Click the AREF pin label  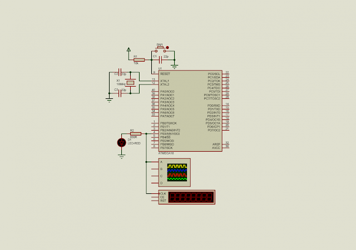click(216, 144)
